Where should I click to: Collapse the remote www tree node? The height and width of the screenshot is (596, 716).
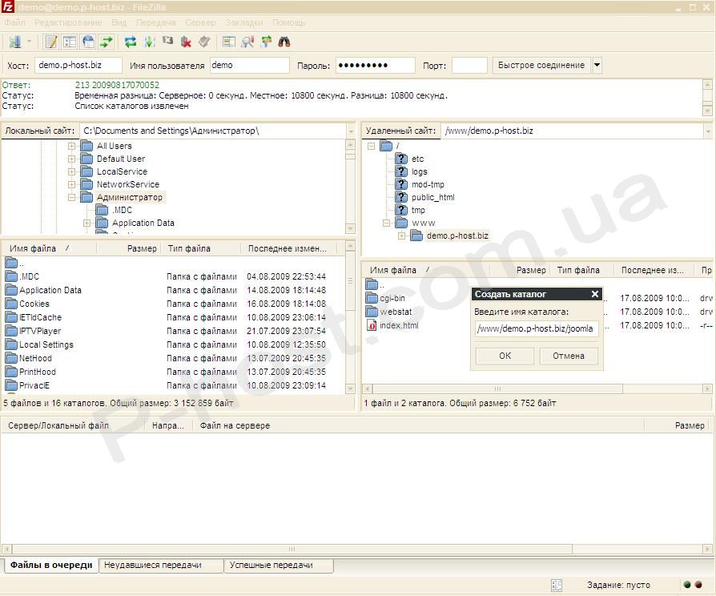click(x=386, y=223)
